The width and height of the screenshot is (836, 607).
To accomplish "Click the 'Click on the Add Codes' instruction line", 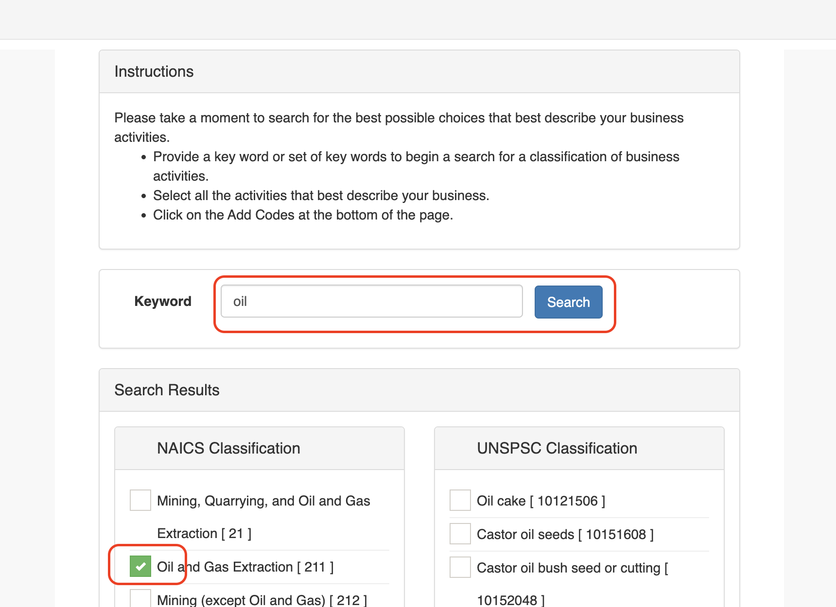I will point(303,215).
